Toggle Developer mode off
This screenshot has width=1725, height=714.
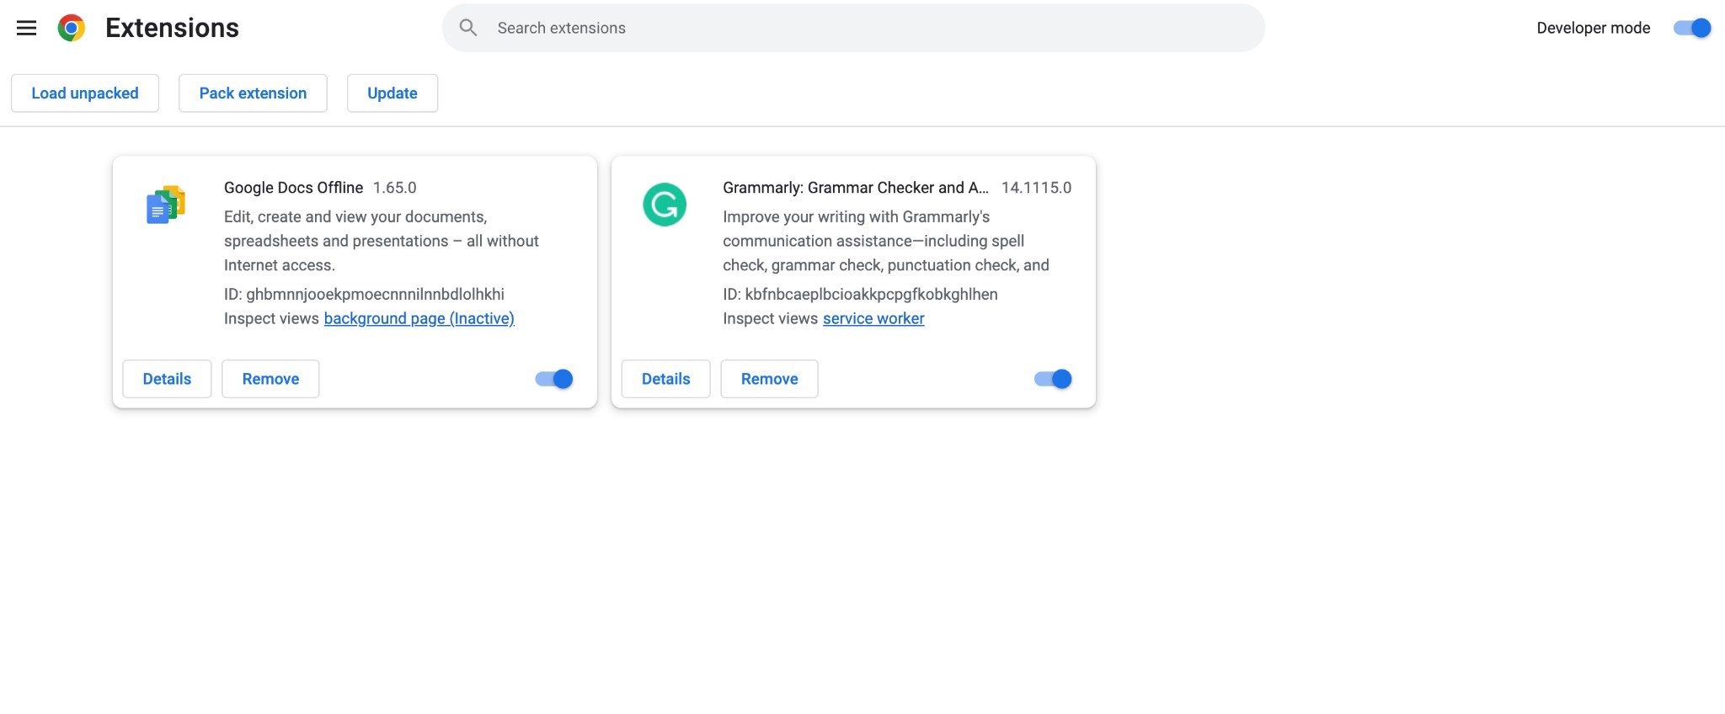pyautogui.click(x=1692, y=28)
